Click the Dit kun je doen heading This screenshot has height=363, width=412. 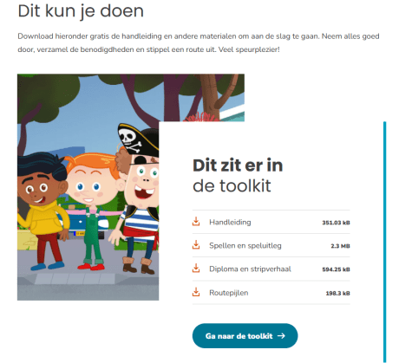[81, 11]
